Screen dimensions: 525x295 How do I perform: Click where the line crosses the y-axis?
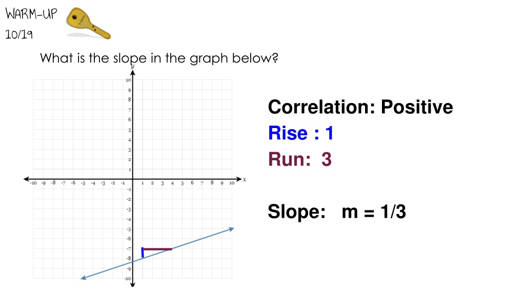tap(133, 262)
